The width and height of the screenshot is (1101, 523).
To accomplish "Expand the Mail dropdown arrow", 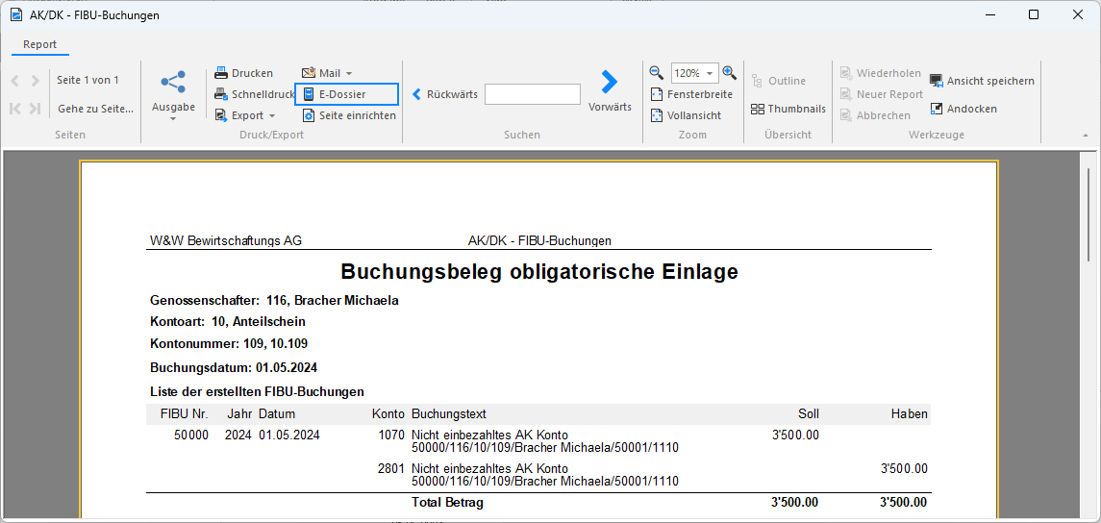I will coord(349,73).
